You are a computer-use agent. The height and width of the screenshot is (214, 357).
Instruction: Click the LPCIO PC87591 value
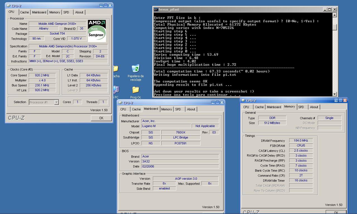pyautogui.click(x=181, y=143)
